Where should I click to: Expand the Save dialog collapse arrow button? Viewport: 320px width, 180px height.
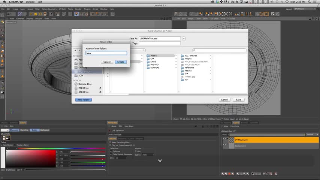(184, 38)
